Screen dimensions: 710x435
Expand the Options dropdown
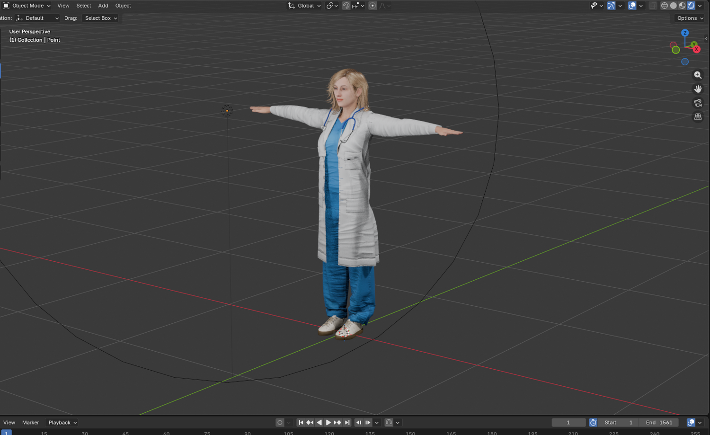[690, 18]
